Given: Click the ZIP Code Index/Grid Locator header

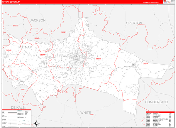Looking at the screenshot, I should [x=160, y=112].
